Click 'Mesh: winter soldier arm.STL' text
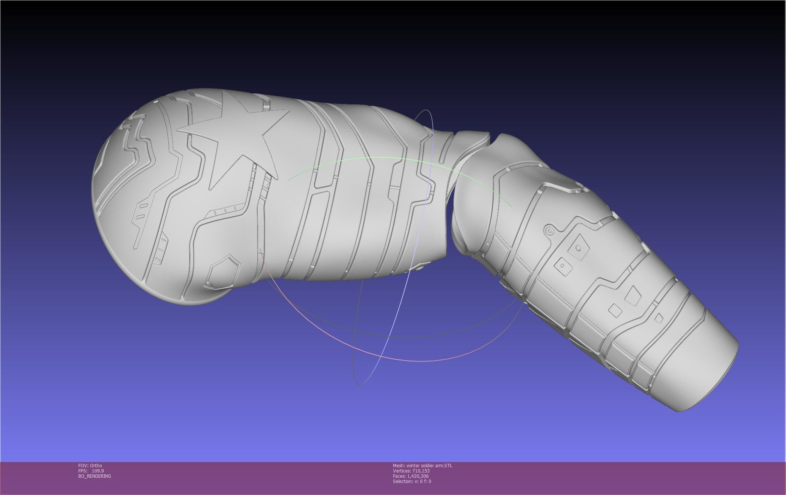The height and width of the screenshot is (495, 786). [x=423, y=465]
